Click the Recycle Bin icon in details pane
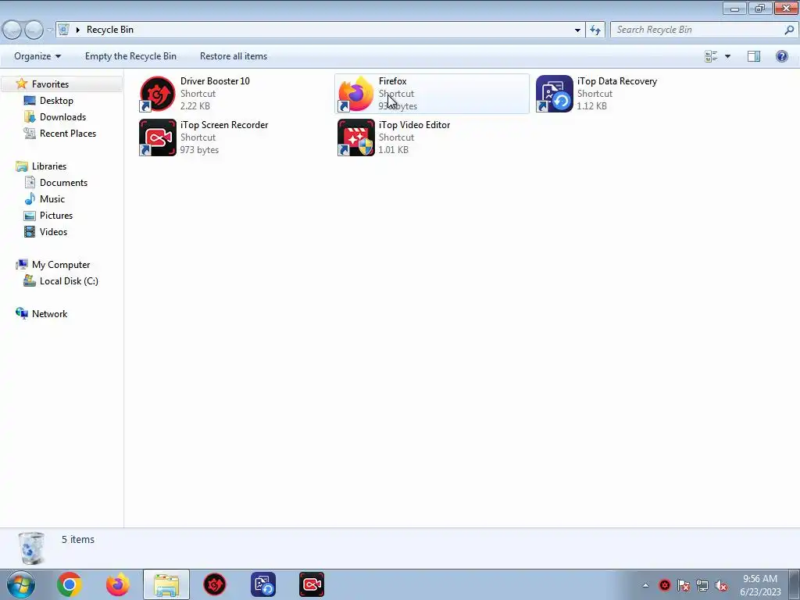800x600 pixels. (x=31, y=548)
